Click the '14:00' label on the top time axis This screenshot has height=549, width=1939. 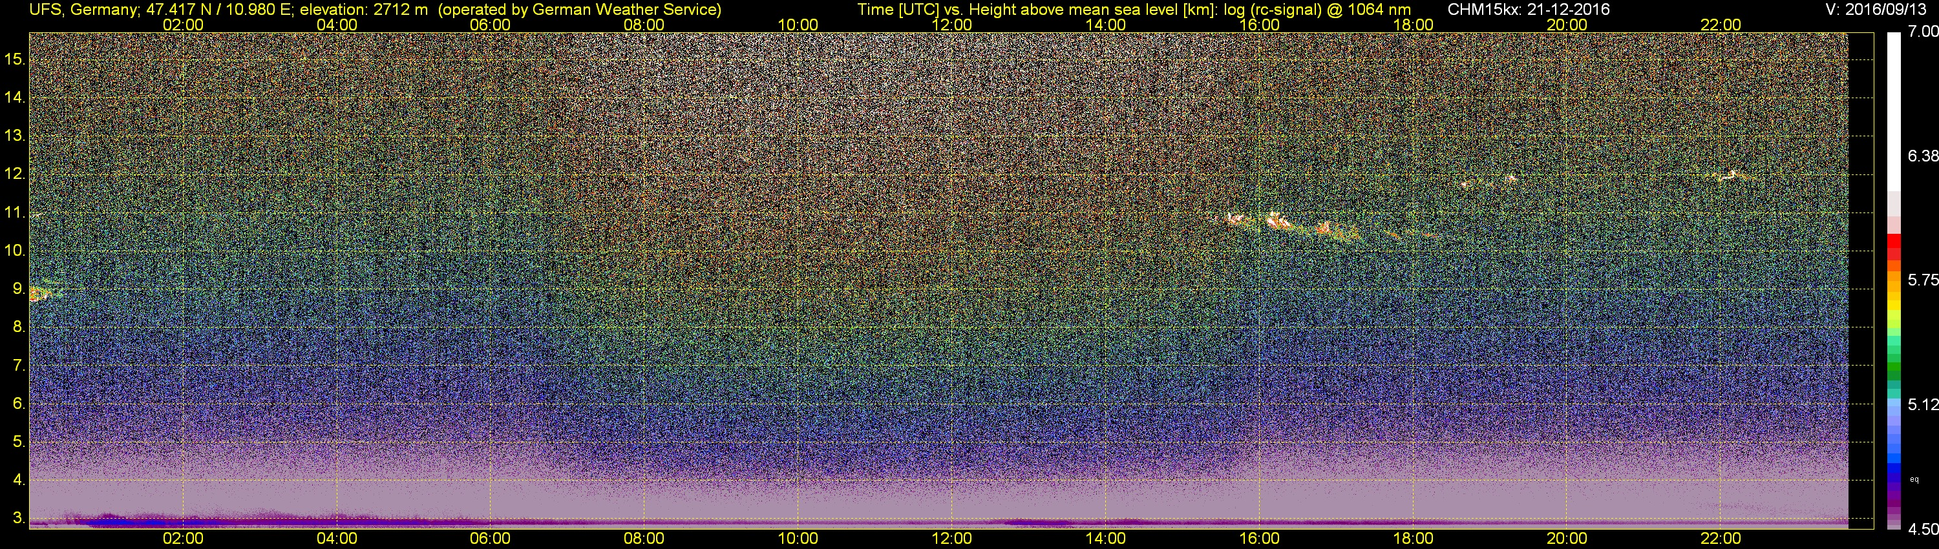pyautogui.click(x=1106, y=25)
